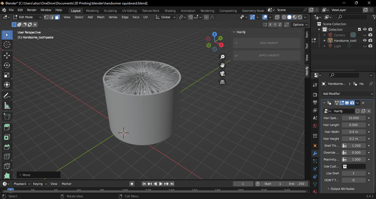Image resolution: width=376 pixels, height=199 pixels.
Task: Select the Annotate tool
Action: [x=7, y=96]
